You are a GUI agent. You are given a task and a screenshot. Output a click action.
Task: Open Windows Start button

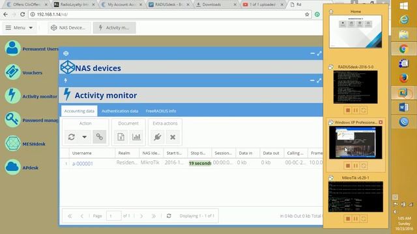pyautogui.click(x=404, y=6)
